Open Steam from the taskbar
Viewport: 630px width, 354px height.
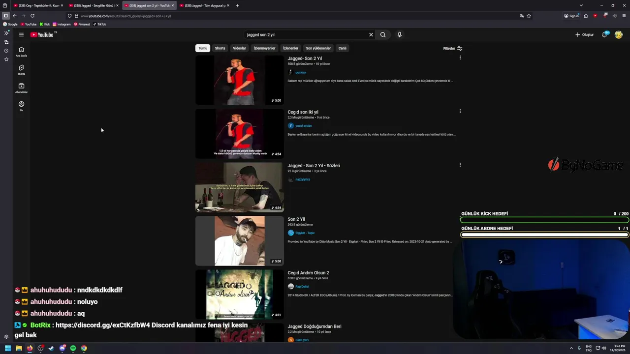pos(51,348)
